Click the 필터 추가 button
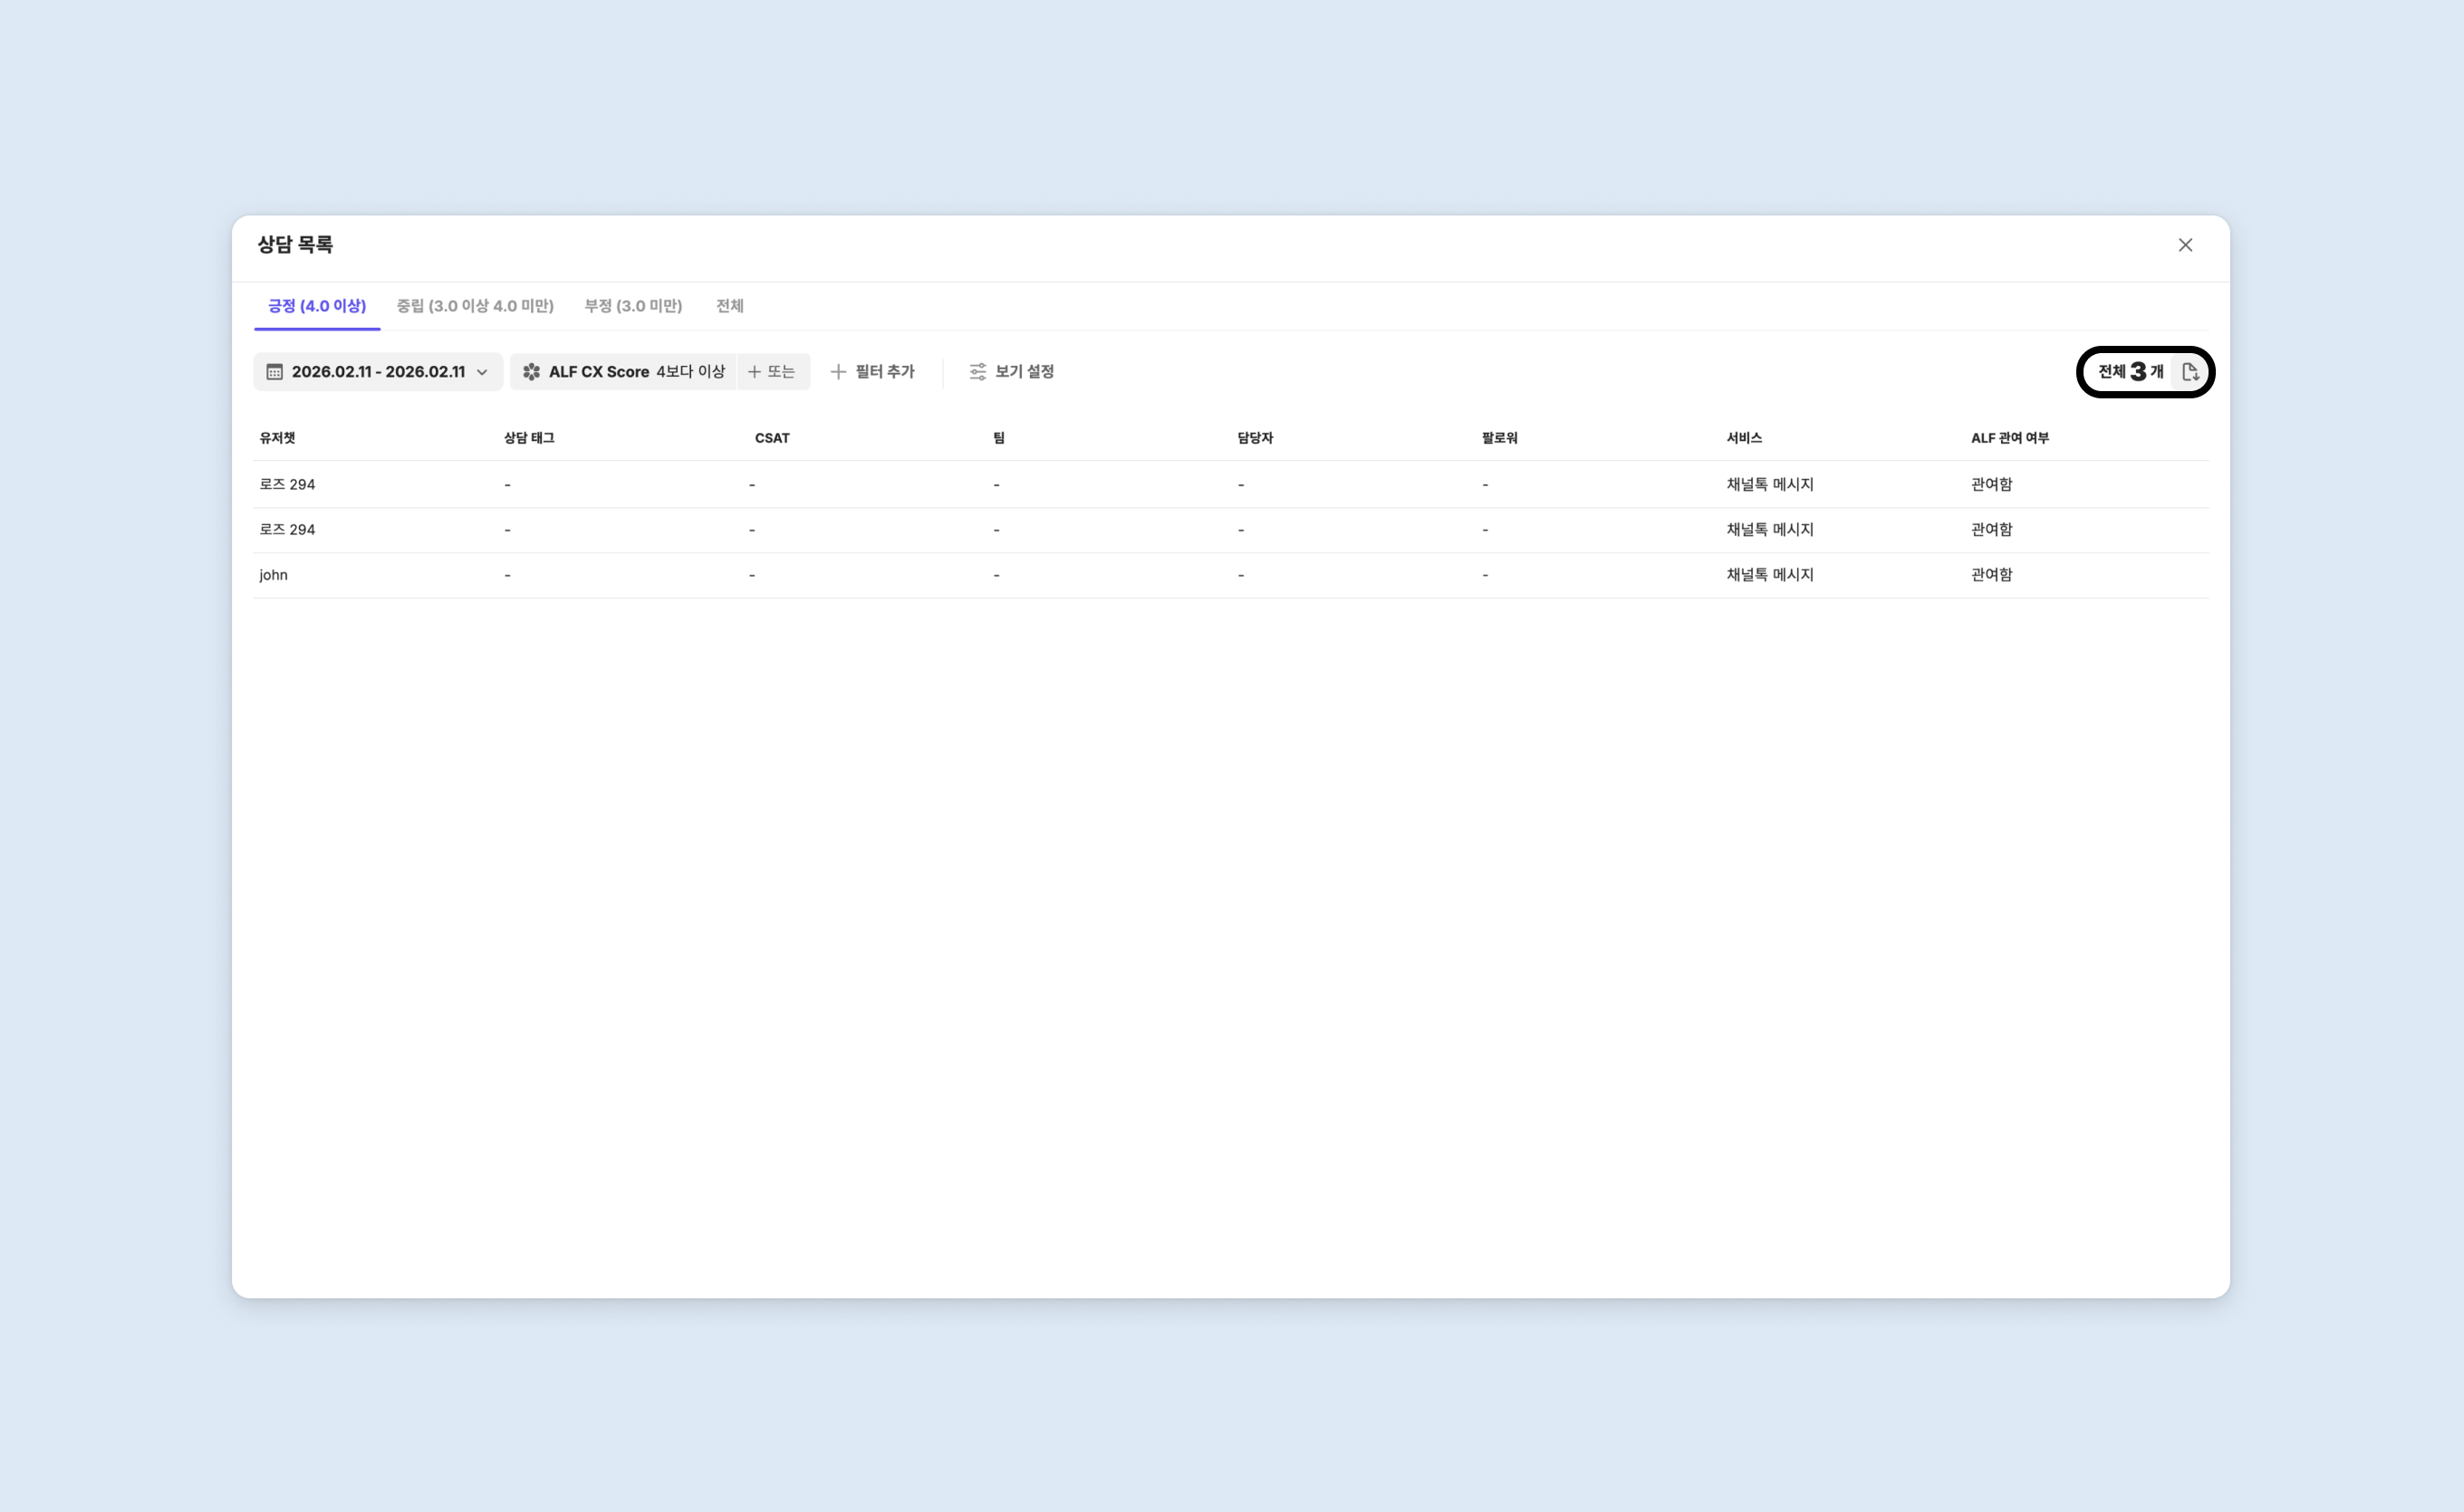This screenshot has height=1512, width=2464. [x=883, y=372]
